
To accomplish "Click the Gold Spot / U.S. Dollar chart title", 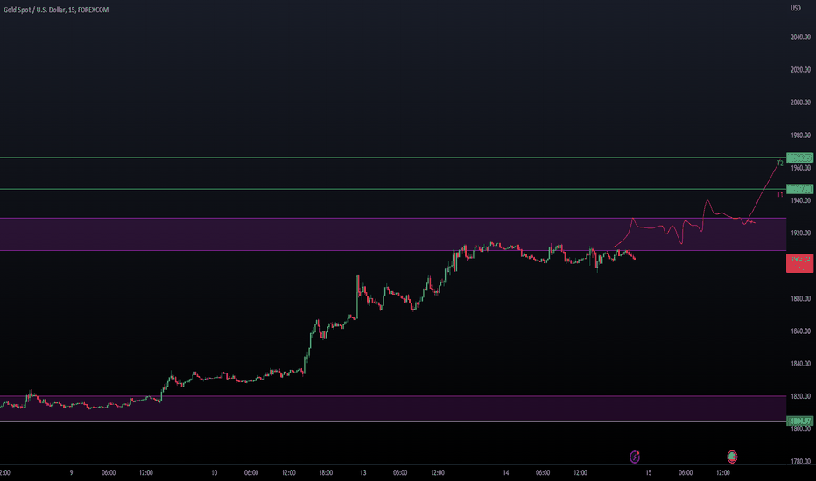I will click(x=56, y=10).
